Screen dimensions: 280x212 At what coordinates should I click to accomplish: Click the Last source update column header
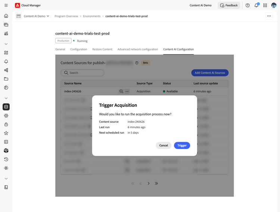pos(206,83)
